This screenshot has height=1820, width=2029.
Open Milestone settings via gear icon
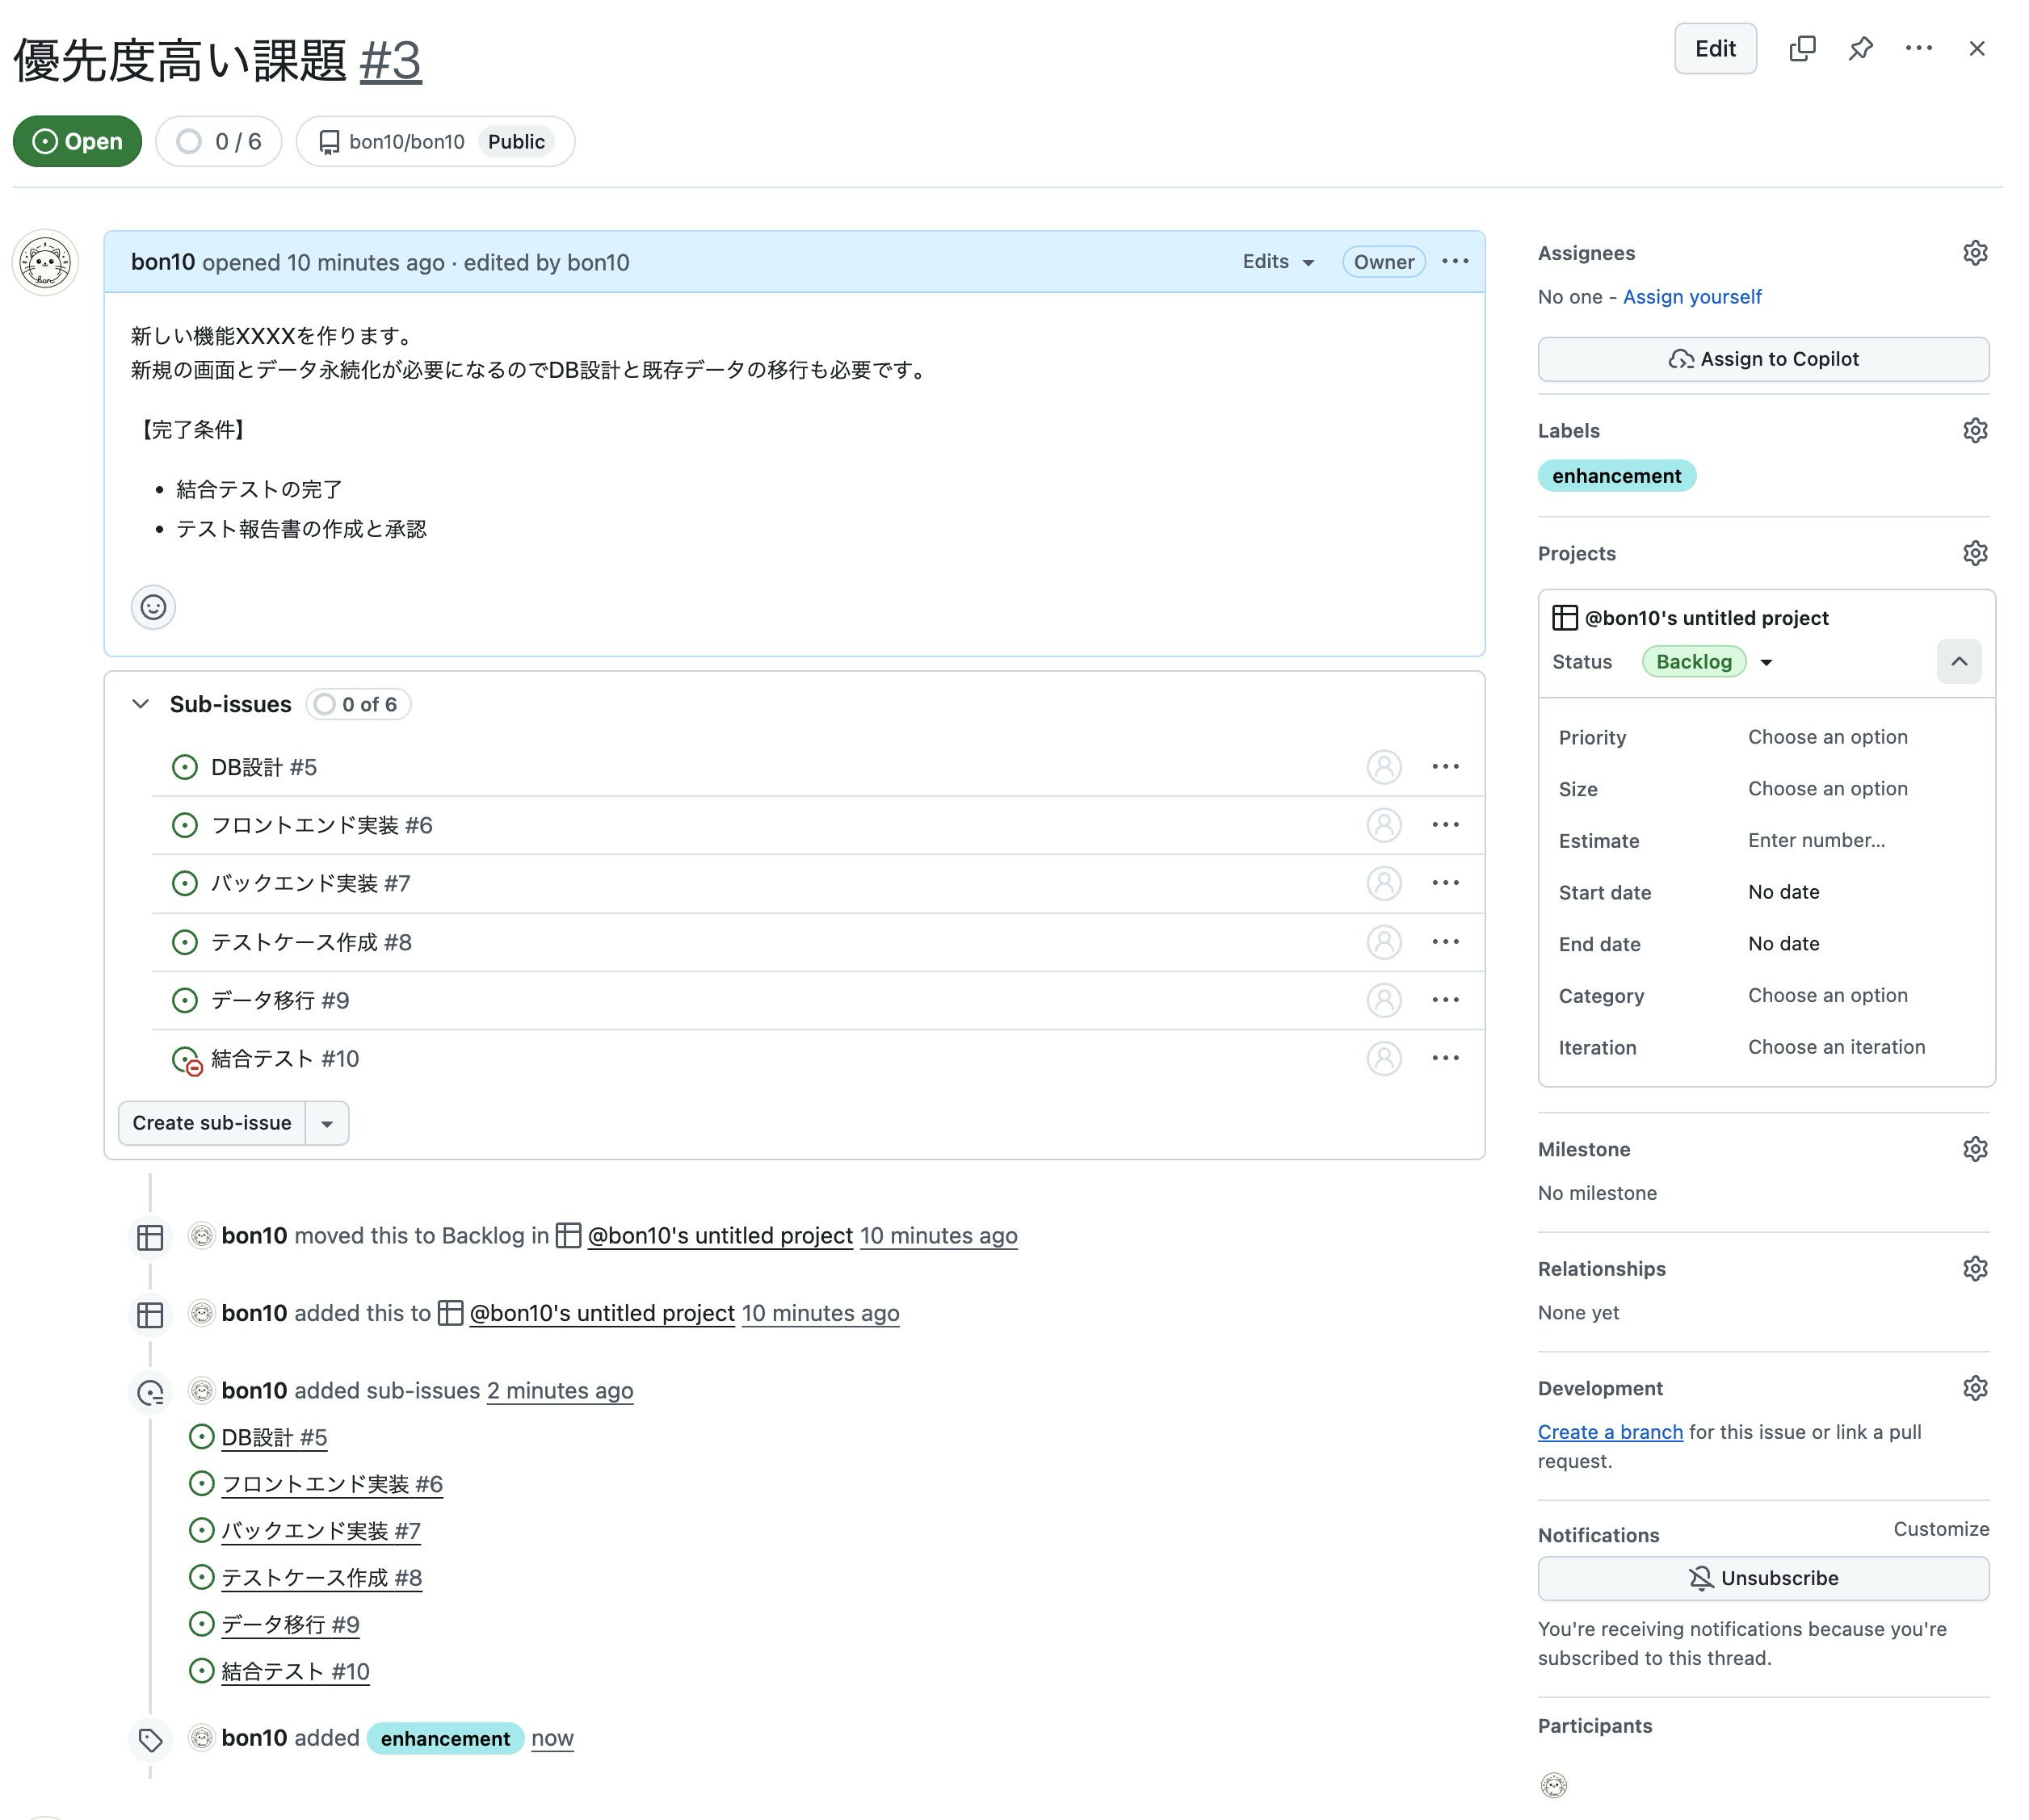tap(1975, 1148)
